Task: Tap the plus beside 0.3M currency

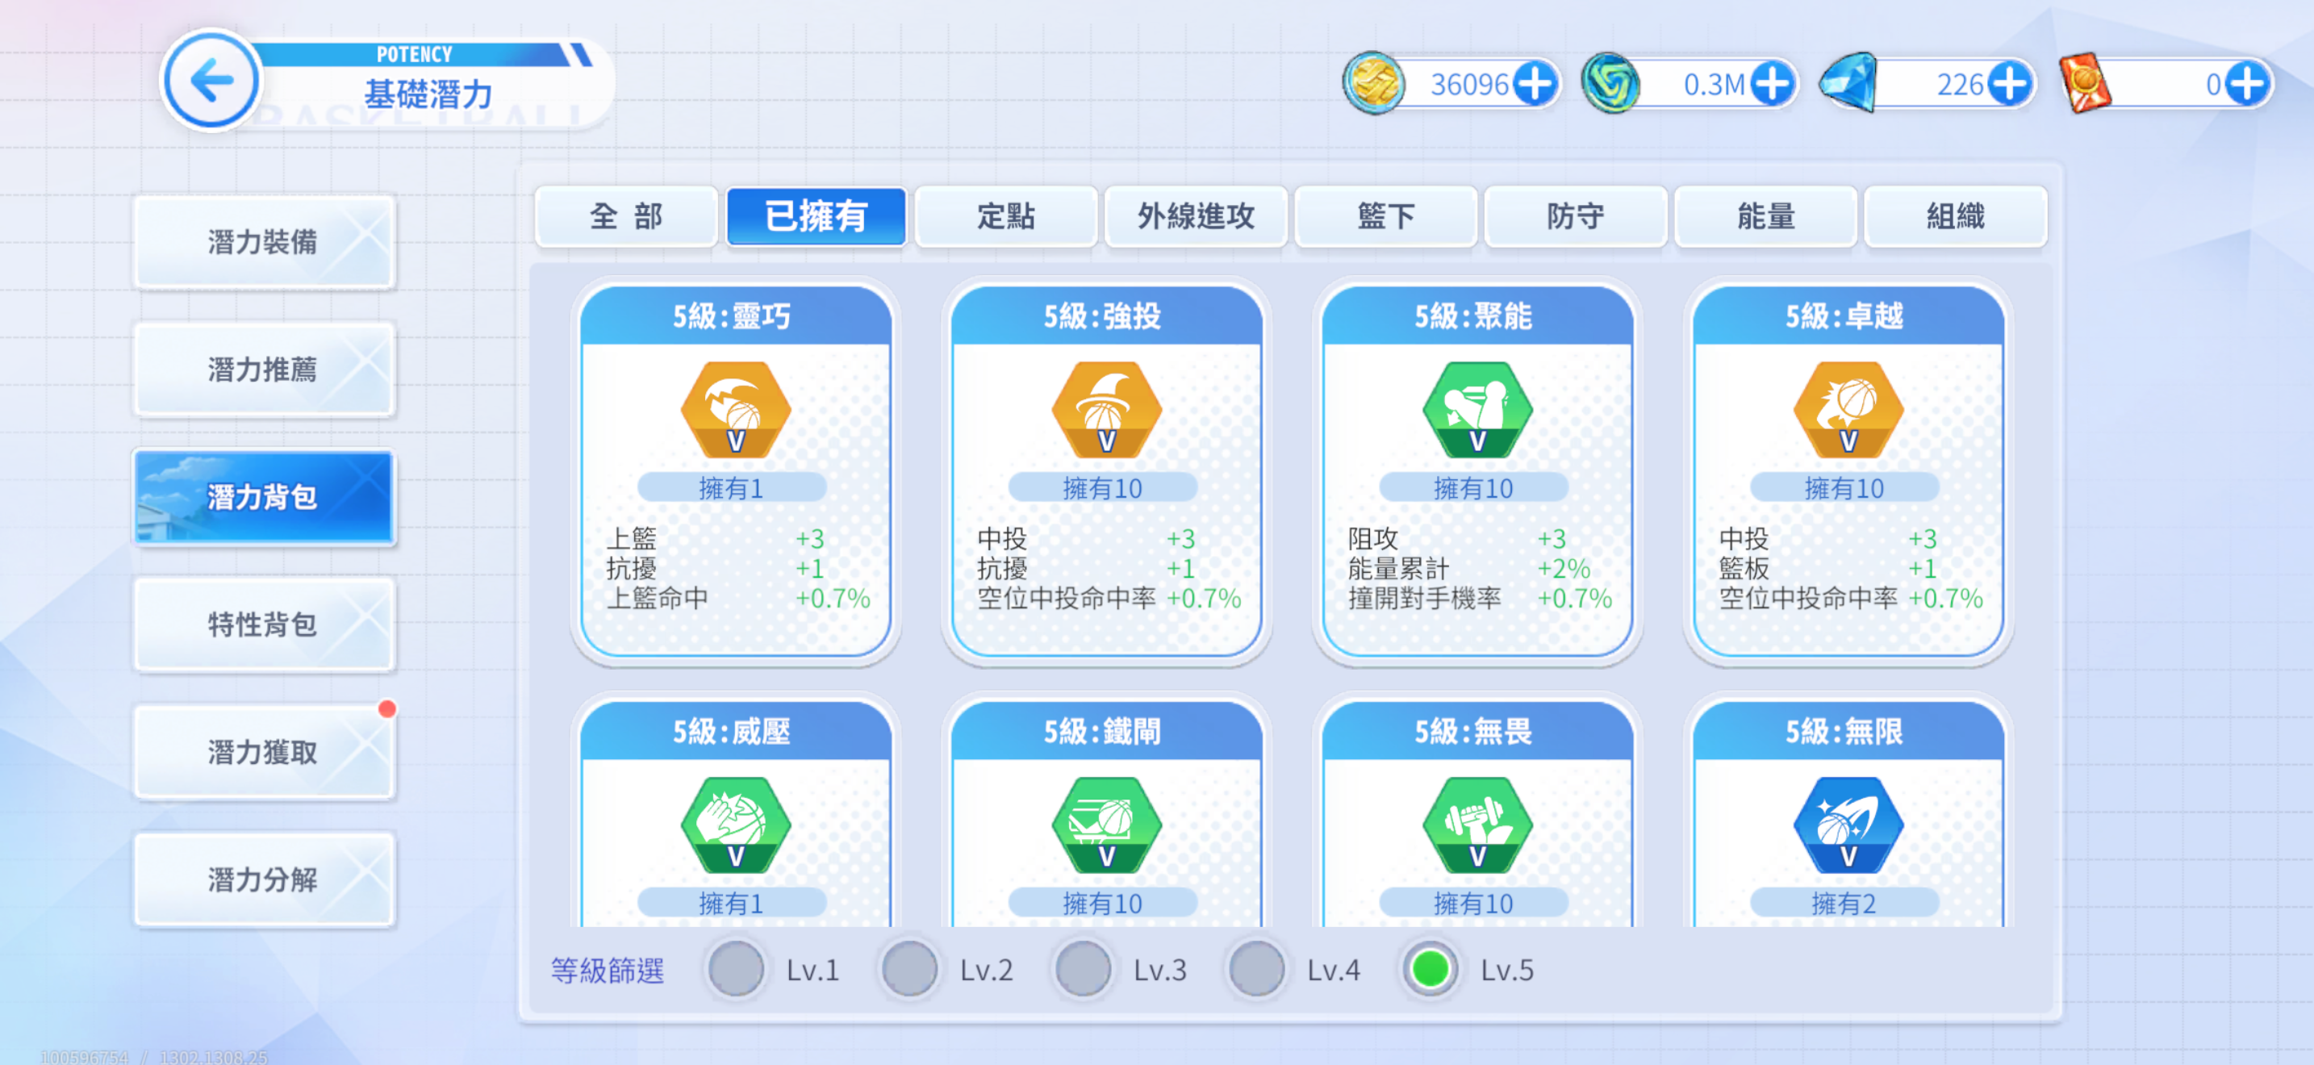Action: [x=1772, y=85]
